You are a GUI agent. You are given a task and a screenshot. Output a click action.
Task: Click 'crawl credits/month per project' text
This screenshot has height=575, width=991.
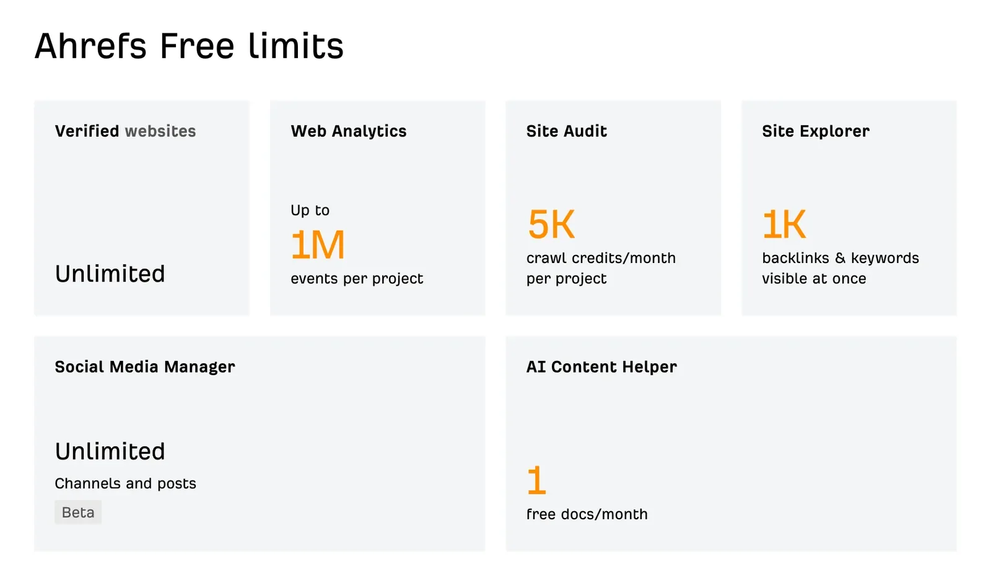[601, 268]
